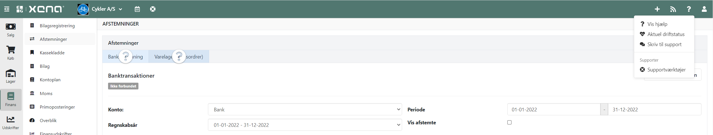Viewport: 713px width, 135px height.
Task: Click the lifebuoy support icon in the header
Action: pos(153,9)
